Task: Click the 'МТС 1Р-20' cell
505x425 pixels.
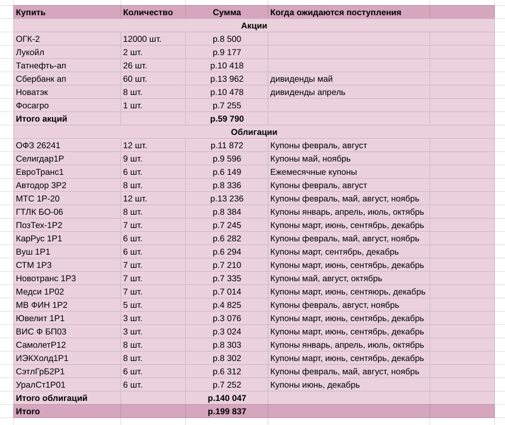Action: pos(67,199)
